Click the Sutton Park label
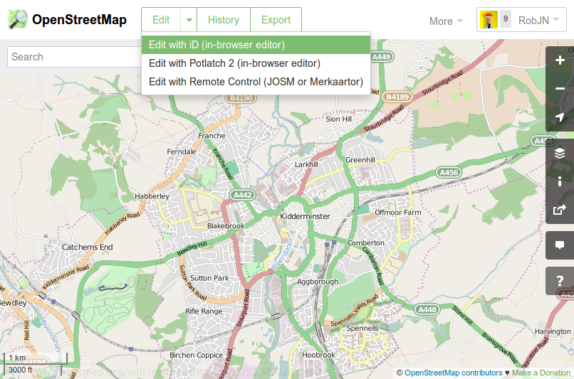Image resolution: width=574 pixels, height=379 pixels. tap(209, 278)
